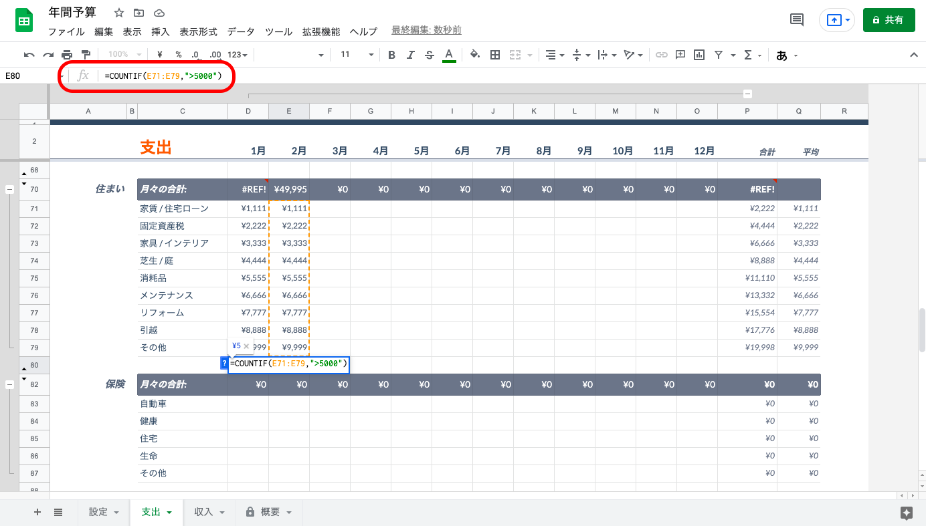Open the ファイル menu

coord(66,31)
